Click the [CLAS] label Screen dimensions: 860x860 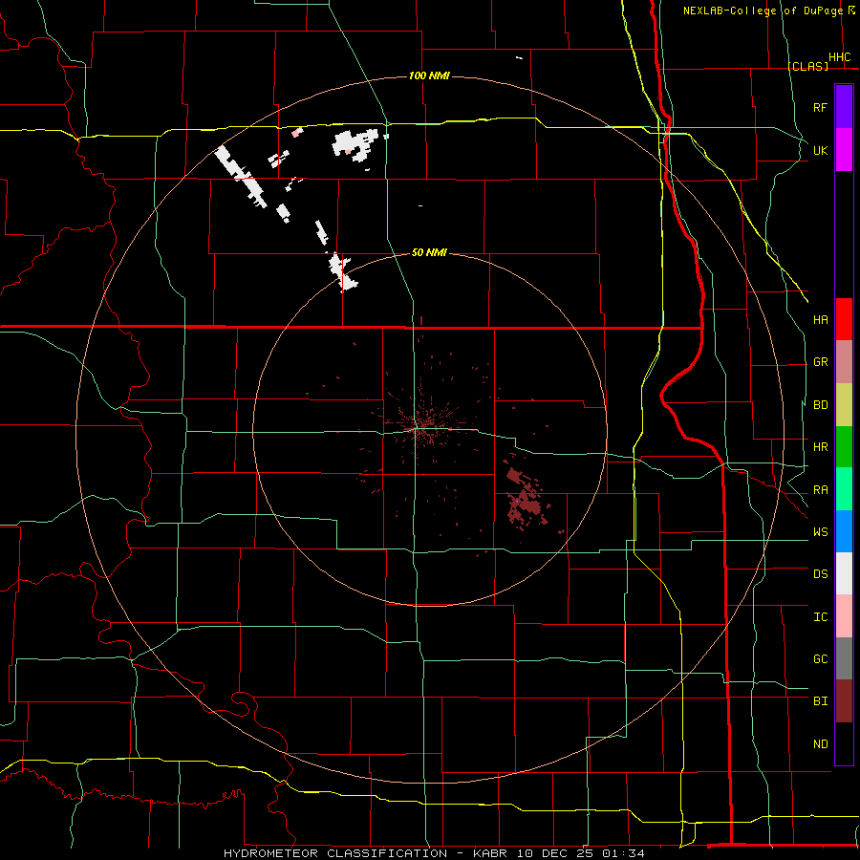tap(807, 66)
